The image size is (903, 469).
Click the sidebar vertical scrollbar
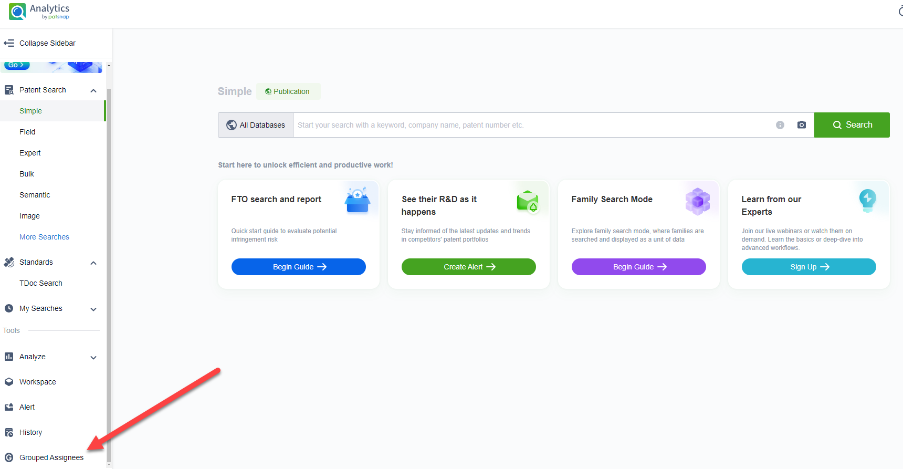[x=109, y=263]
